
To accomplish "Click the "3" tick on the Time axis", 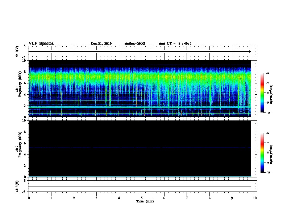I will coord(96,198).
